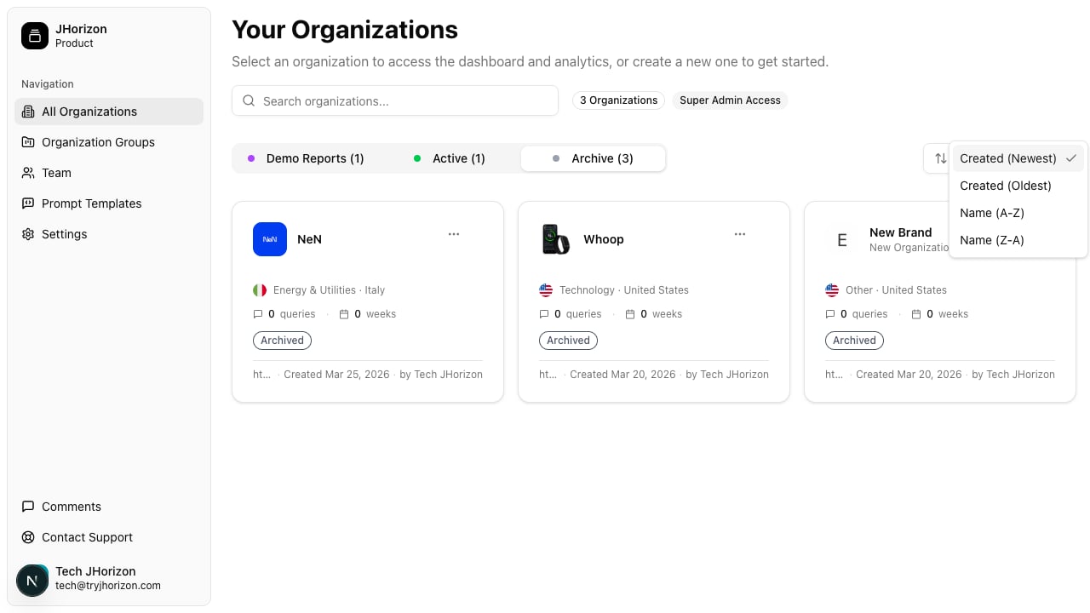1090x613 pixels.
Task: Click the Contact Support lifebuoy icon
Action: pos(28,537)
